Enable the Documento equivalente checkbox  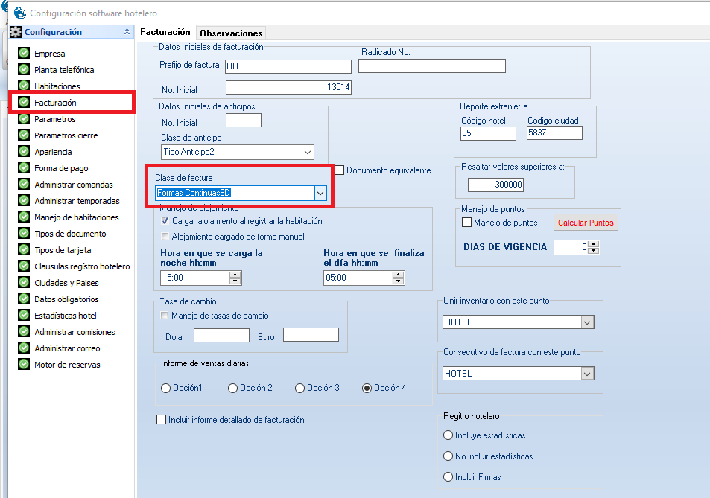(x=340, y=170)
